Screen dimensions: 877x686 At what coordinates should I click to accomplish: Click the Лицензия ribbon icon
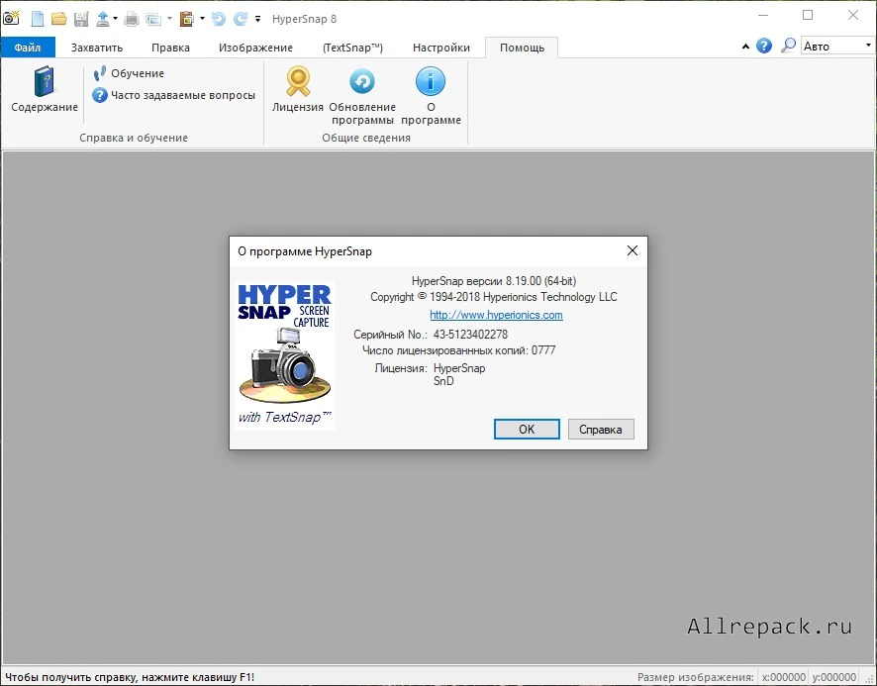pyautogui.click(x=298, y=89)
